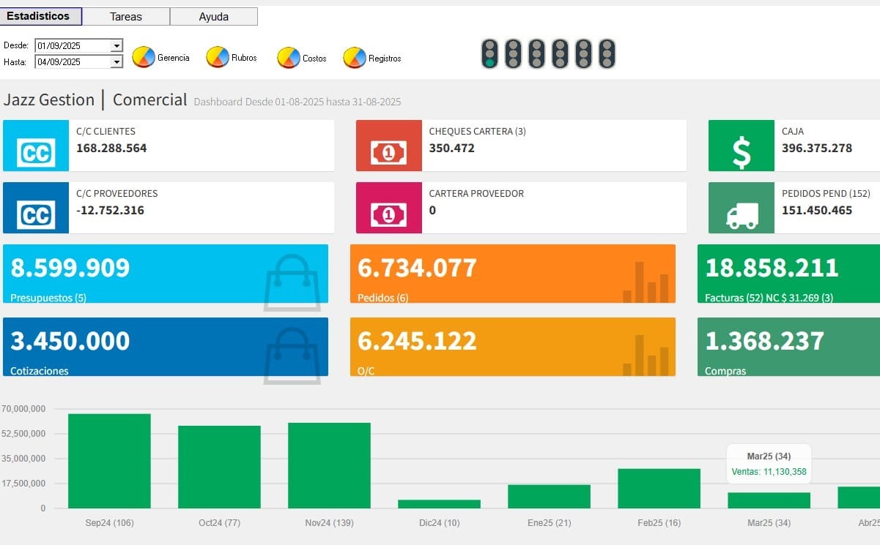Select the Estadisticos tab
Screen dimensions: 880x545
click(41, 16)
